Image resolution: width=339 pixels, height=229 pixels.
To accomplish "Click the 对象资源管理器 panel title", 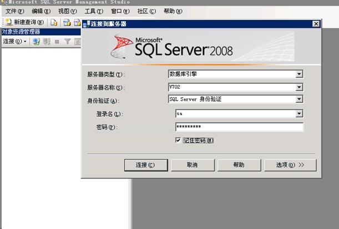I will pyautogui.click(x=21, y=32).
